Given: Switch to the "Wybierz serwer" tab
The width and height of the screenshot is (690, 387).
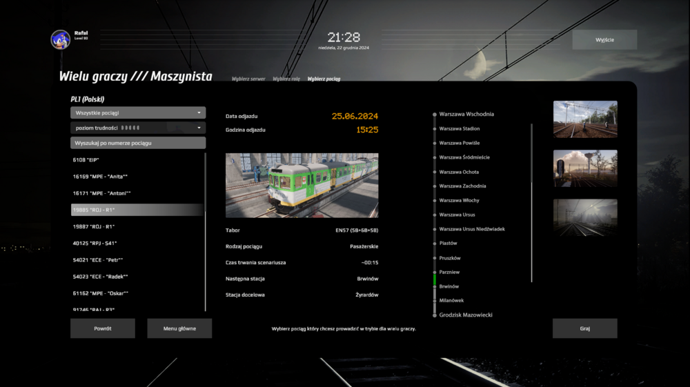Looking at the screenshot, I should click(x=248, y=79).
